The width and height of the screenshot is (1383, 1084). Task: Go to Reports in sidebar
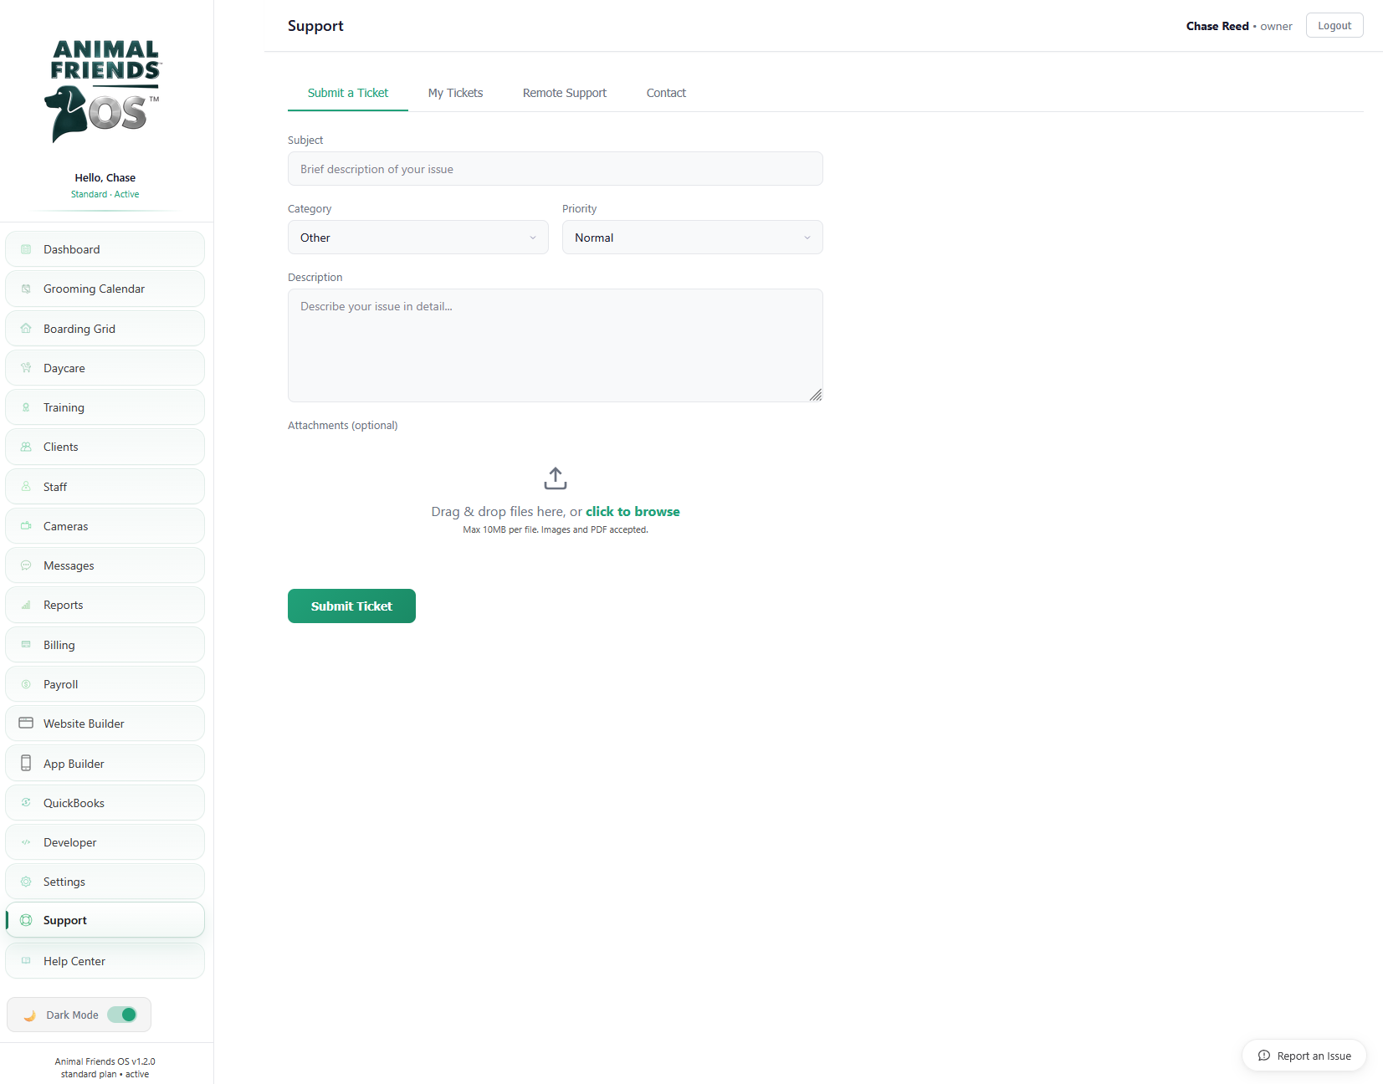point(105,605)
